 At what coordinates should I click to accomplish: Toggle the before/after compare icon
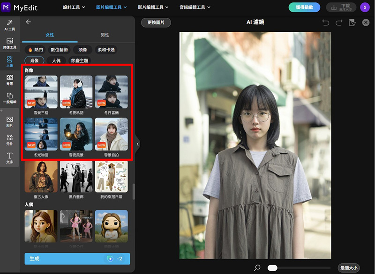(352, 22)
